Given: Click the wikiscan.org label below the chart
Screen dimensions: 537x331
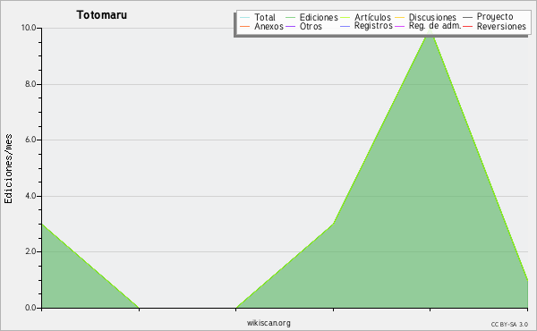Looking at the screenshot, I should (x=268, y=323).
